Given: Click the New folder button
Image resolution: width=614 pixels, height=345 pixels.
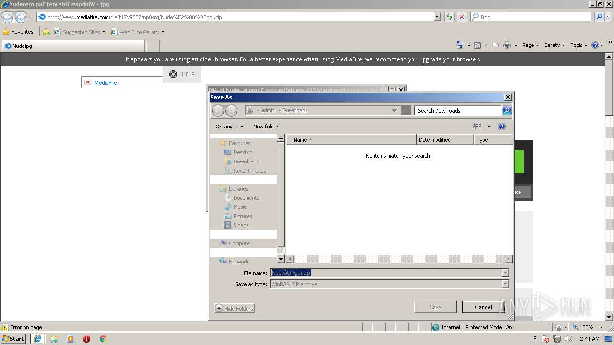Looking at the screenshot, I should tap(266, 126).
